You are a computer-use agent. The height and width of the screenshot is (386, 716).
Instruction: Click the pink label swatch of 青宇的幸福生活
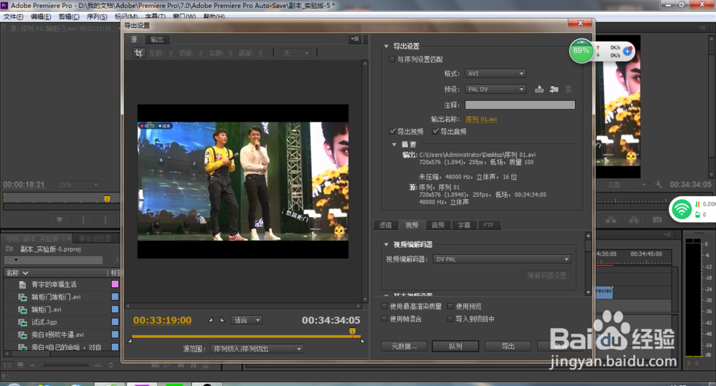[115, 284]
